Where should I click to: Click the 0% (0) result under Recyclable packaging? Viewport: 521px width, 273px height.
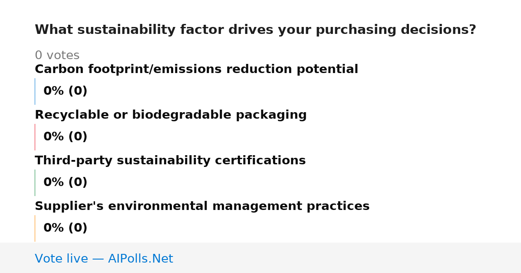coord(65,137)
